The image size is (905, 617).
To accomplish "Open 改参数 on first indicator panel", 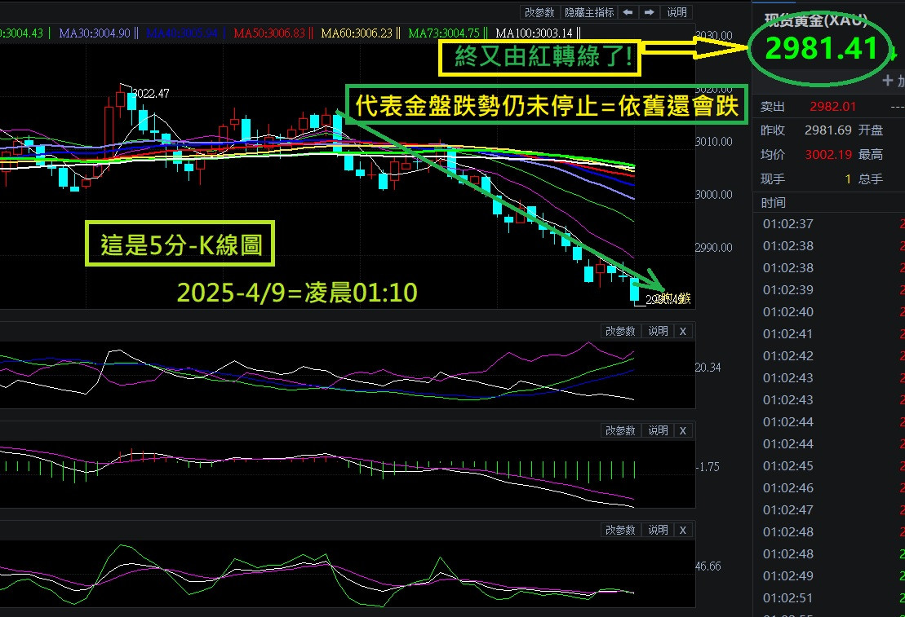I will coord(620,331).
